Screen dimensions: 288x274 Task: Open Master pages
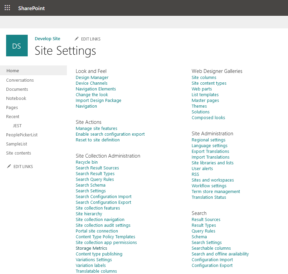point(205,101)
